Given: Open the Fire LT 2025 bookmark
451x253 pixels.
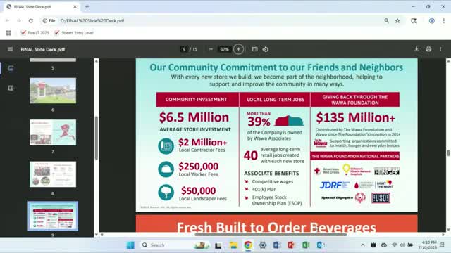Looking at the screenshot, I should click(x=35, y=33).
